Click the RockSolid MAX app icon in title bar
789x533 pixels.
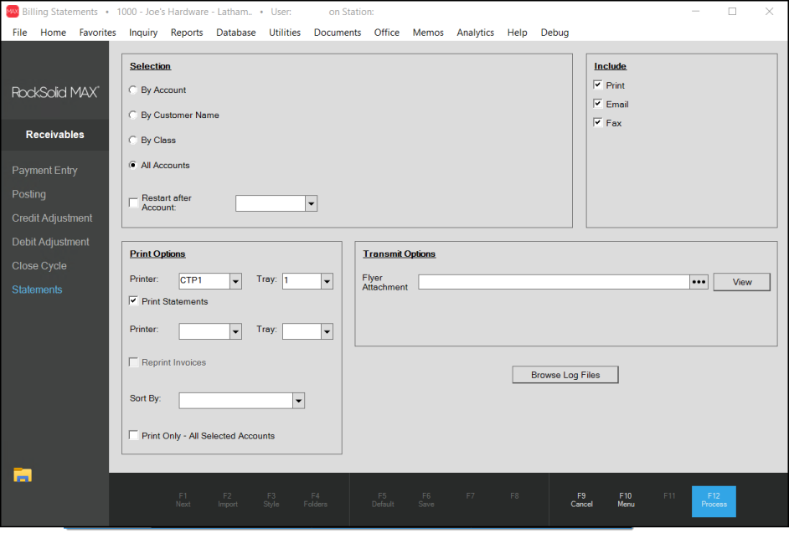12,11
